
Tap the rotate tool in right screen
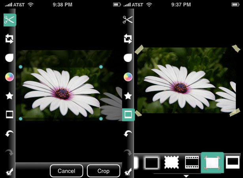(x=128, y=39)
